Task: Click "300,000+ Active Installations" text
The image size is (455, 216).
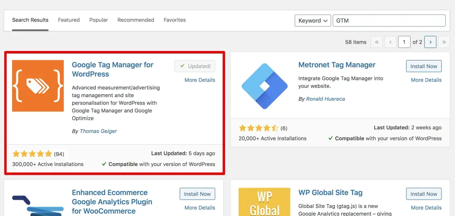Action: (48, 164)
